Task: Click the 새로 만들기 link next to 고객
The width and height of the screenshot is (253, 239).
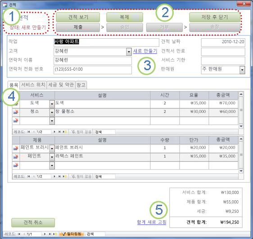Action: [x=145, y=51]
